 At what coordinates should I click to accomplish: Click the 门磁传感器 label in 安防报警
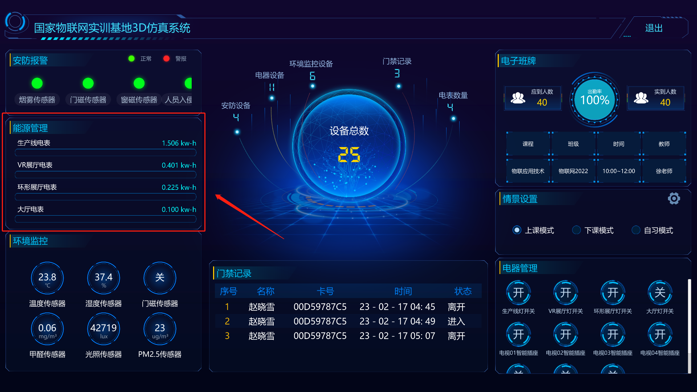[x=88, y=100]
